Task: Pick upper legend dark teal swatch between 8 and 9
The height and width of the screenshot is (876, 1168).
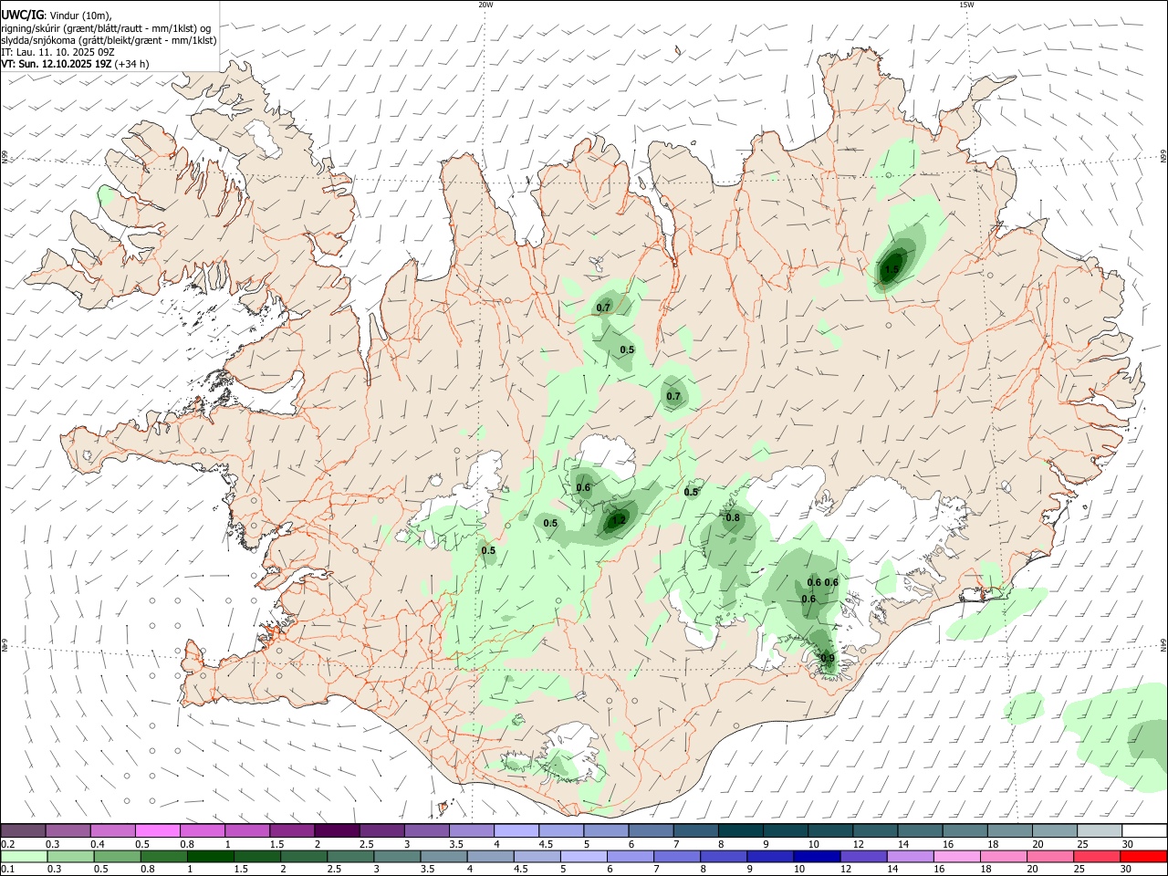Action: (740, 830)
